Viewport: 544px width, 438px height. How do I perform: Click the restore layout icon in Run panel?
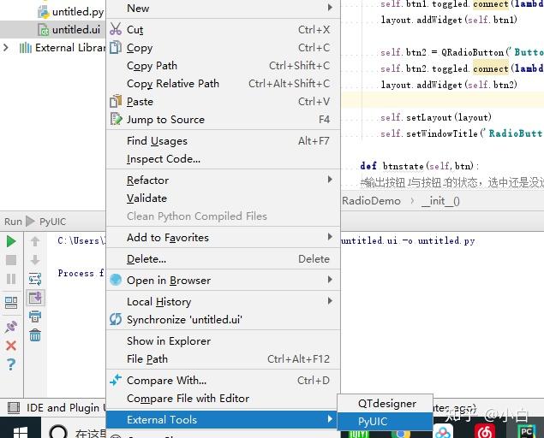coord(11,303)
